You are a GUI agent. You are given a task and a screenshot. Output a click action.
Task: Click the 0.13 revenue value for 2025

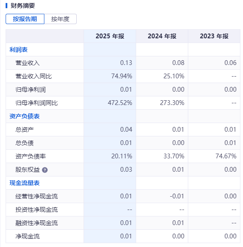126,63
